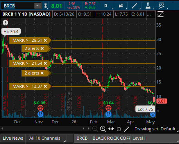Remove the MARK >= 21.54 alert
Screen dimensions: 179x144
click(45, 63)
